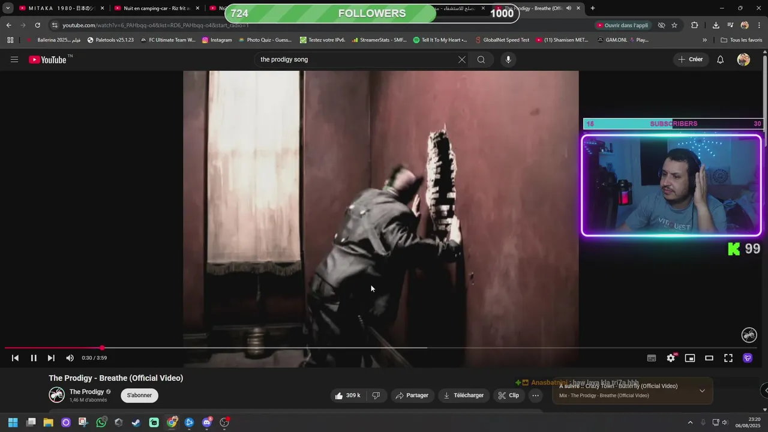
Task: Open the YouTube guide hamburger menu
Action: point(14,59)
